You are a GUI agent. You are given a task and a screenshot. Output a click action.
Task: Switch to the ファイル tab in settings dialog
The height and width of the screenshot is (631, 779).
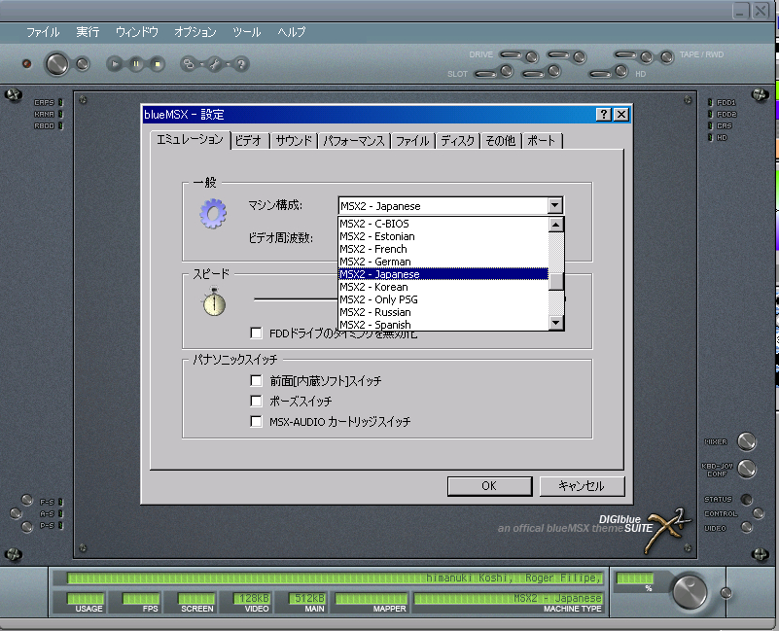pyautogui.click(x=413, y=141)
